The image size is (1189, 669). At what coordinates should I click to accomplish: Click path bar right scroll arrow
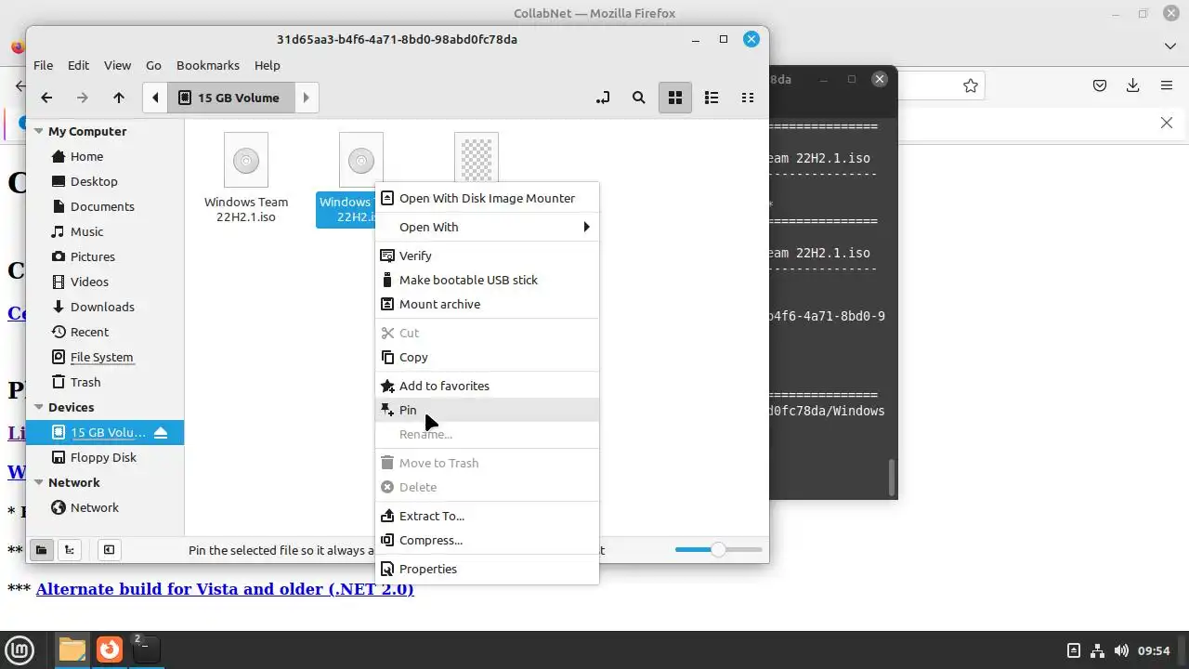point(307,98)
